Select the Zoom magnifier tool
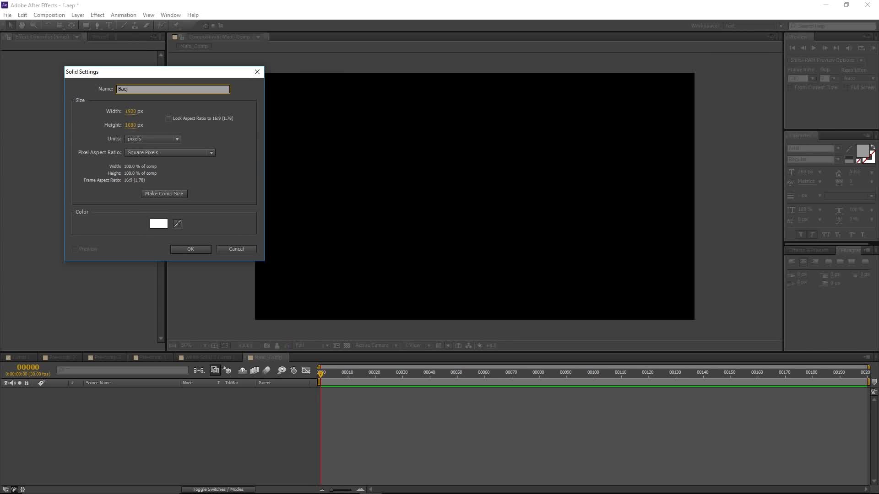This screenshot has width=879, height=494. 33,26
